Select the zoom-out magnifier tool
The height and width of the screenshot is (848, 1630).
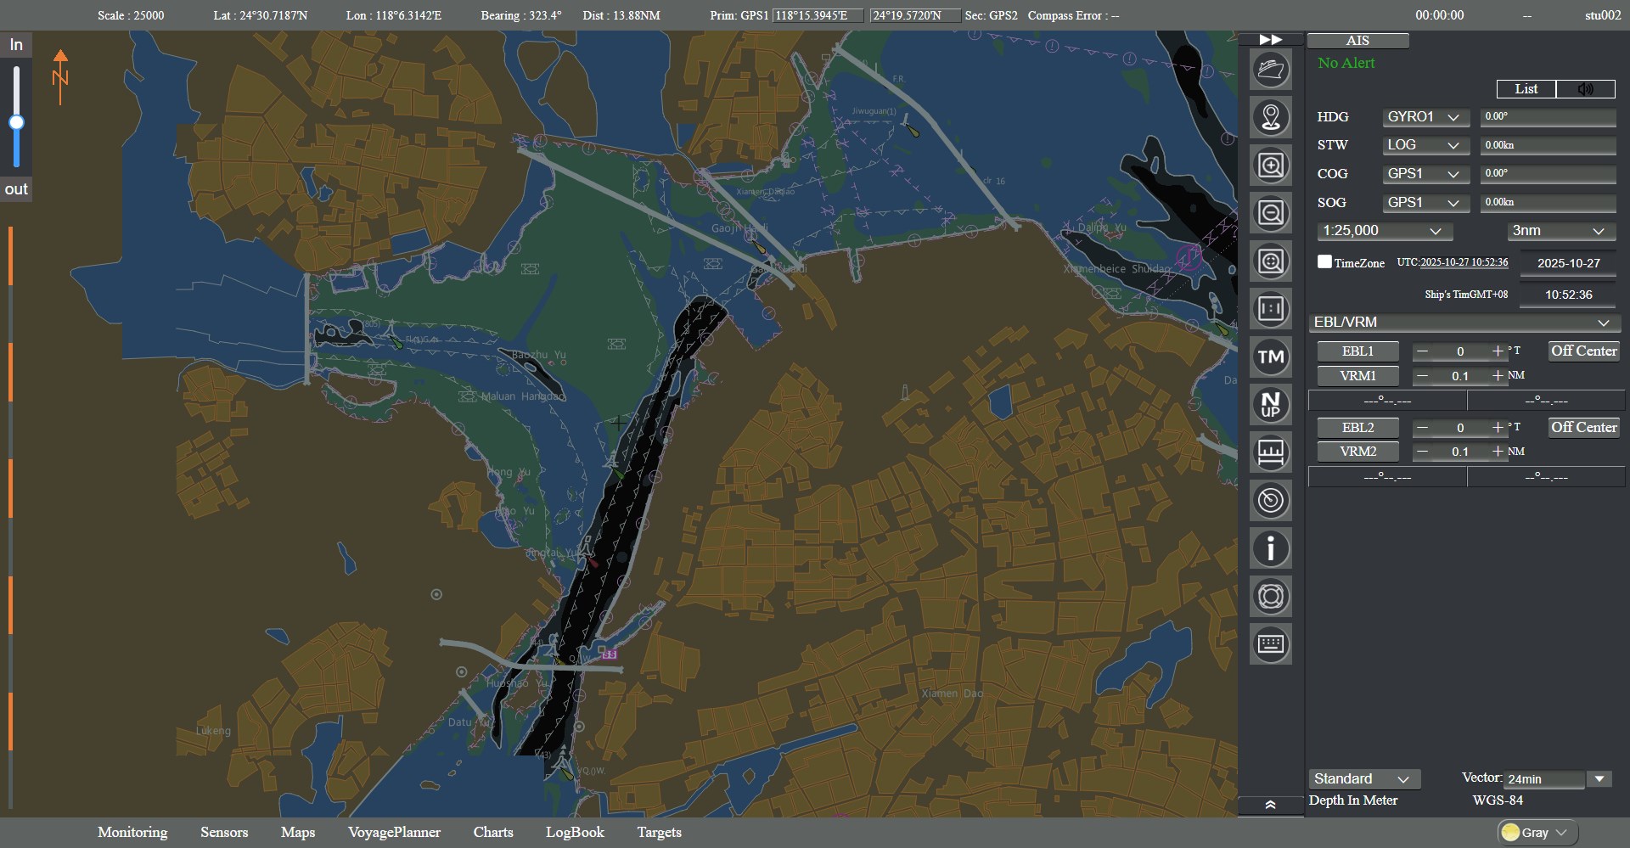[1271, 213]
